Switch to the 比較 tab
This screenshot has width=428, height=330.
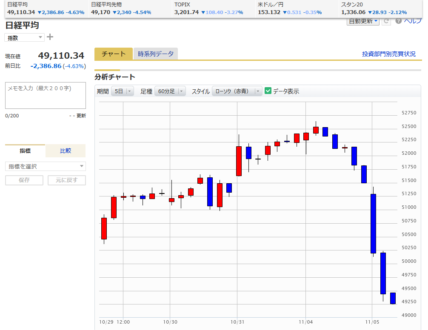coord(66,151)
